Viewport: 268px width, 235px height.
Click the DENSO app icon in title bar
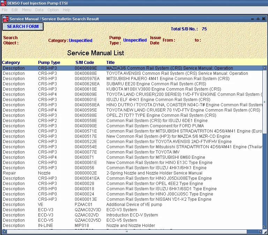[3, 3]
